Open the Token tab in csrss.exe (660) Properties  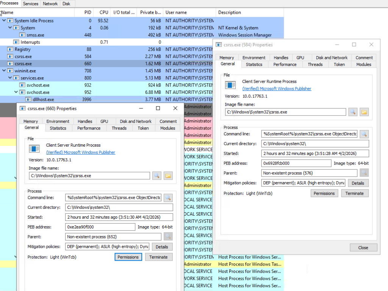click(143, 128)
